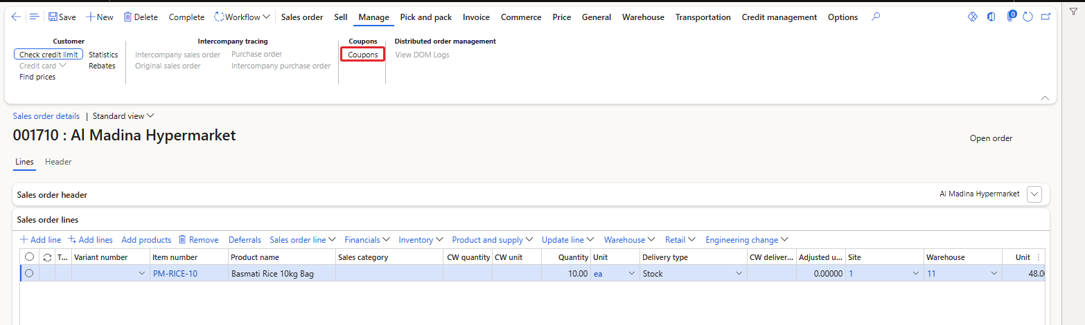Viewport: 1085px width, 325px height.
Task: Open the lines Warehouse menu
Action: (x=629, y=240)
